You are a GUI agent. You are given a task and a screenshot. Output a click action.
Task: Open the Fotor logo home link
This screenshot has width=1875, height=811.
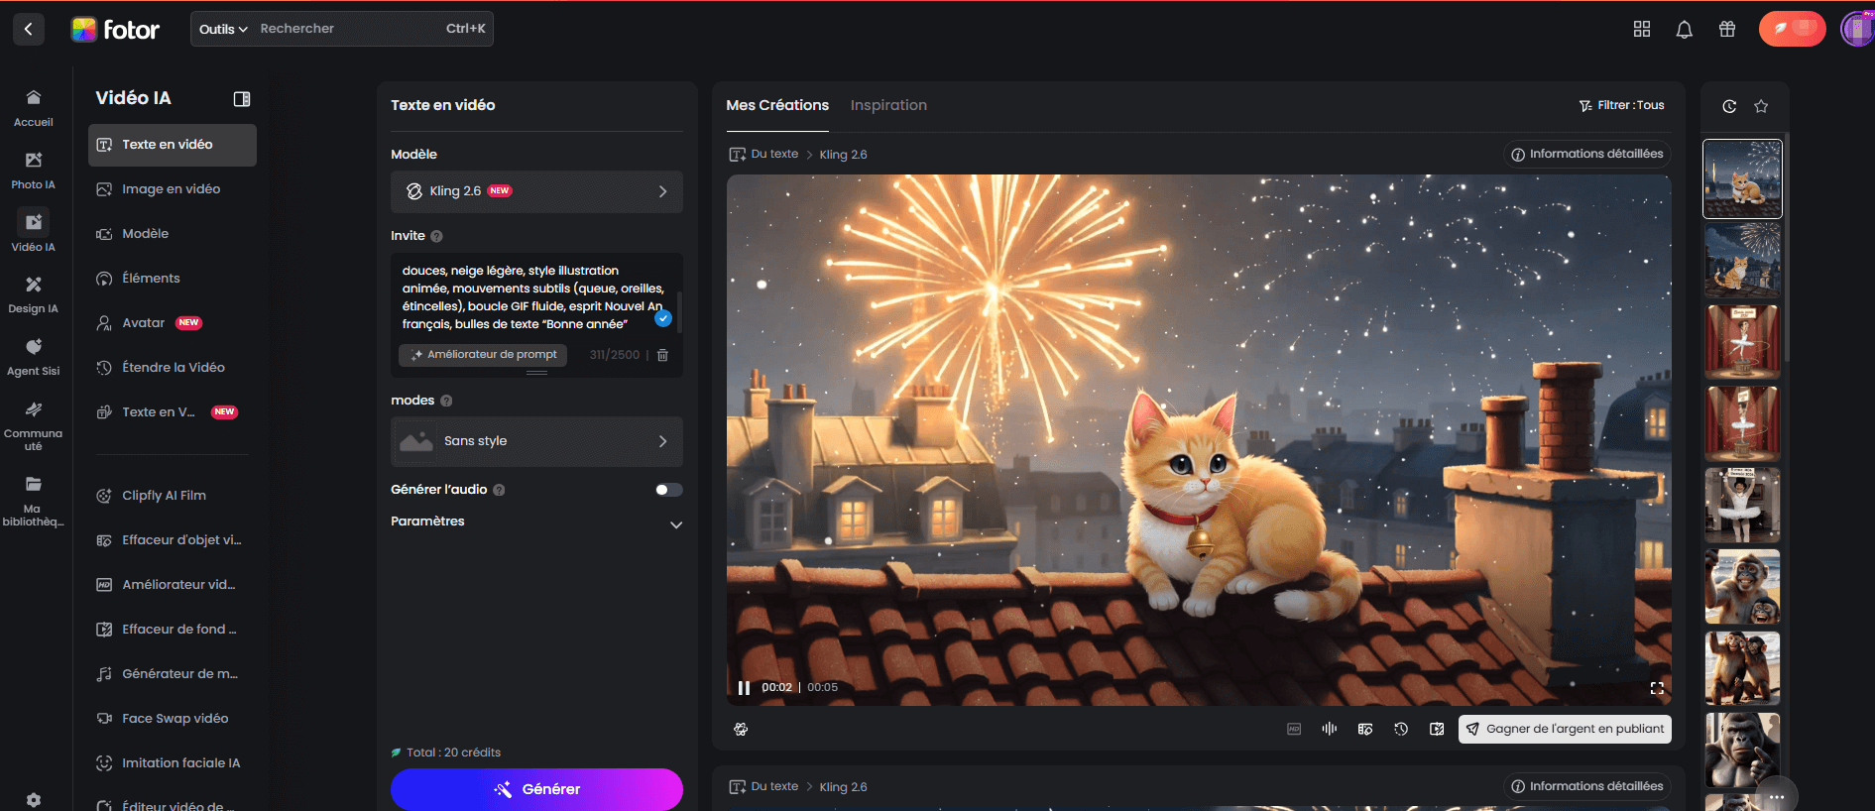point(115,30)
